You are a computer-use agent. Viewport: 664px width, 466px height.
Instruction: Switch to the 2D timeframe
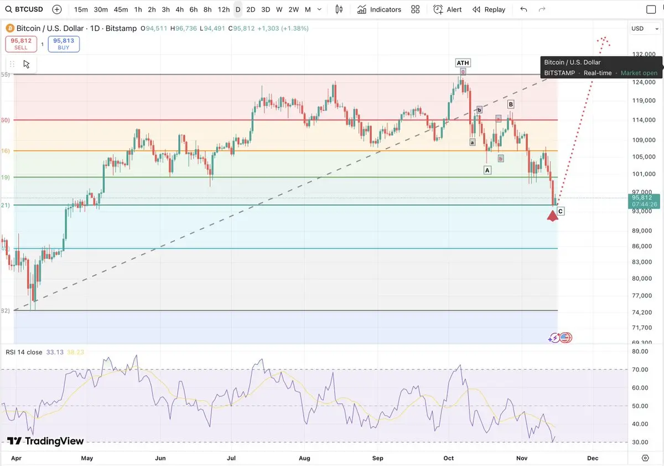click(x=251, y=9)
